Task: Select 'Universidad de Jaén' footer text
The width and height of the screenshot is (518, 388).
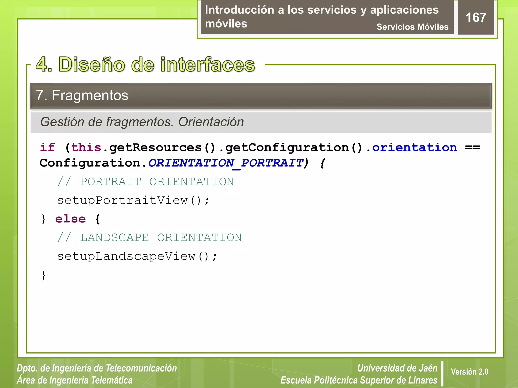Action: coord(397,368)
